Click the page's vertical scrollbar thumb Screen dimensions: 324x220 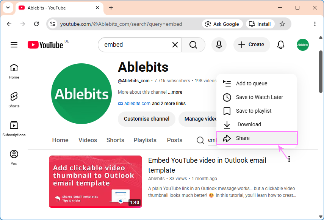click(321, 71)
